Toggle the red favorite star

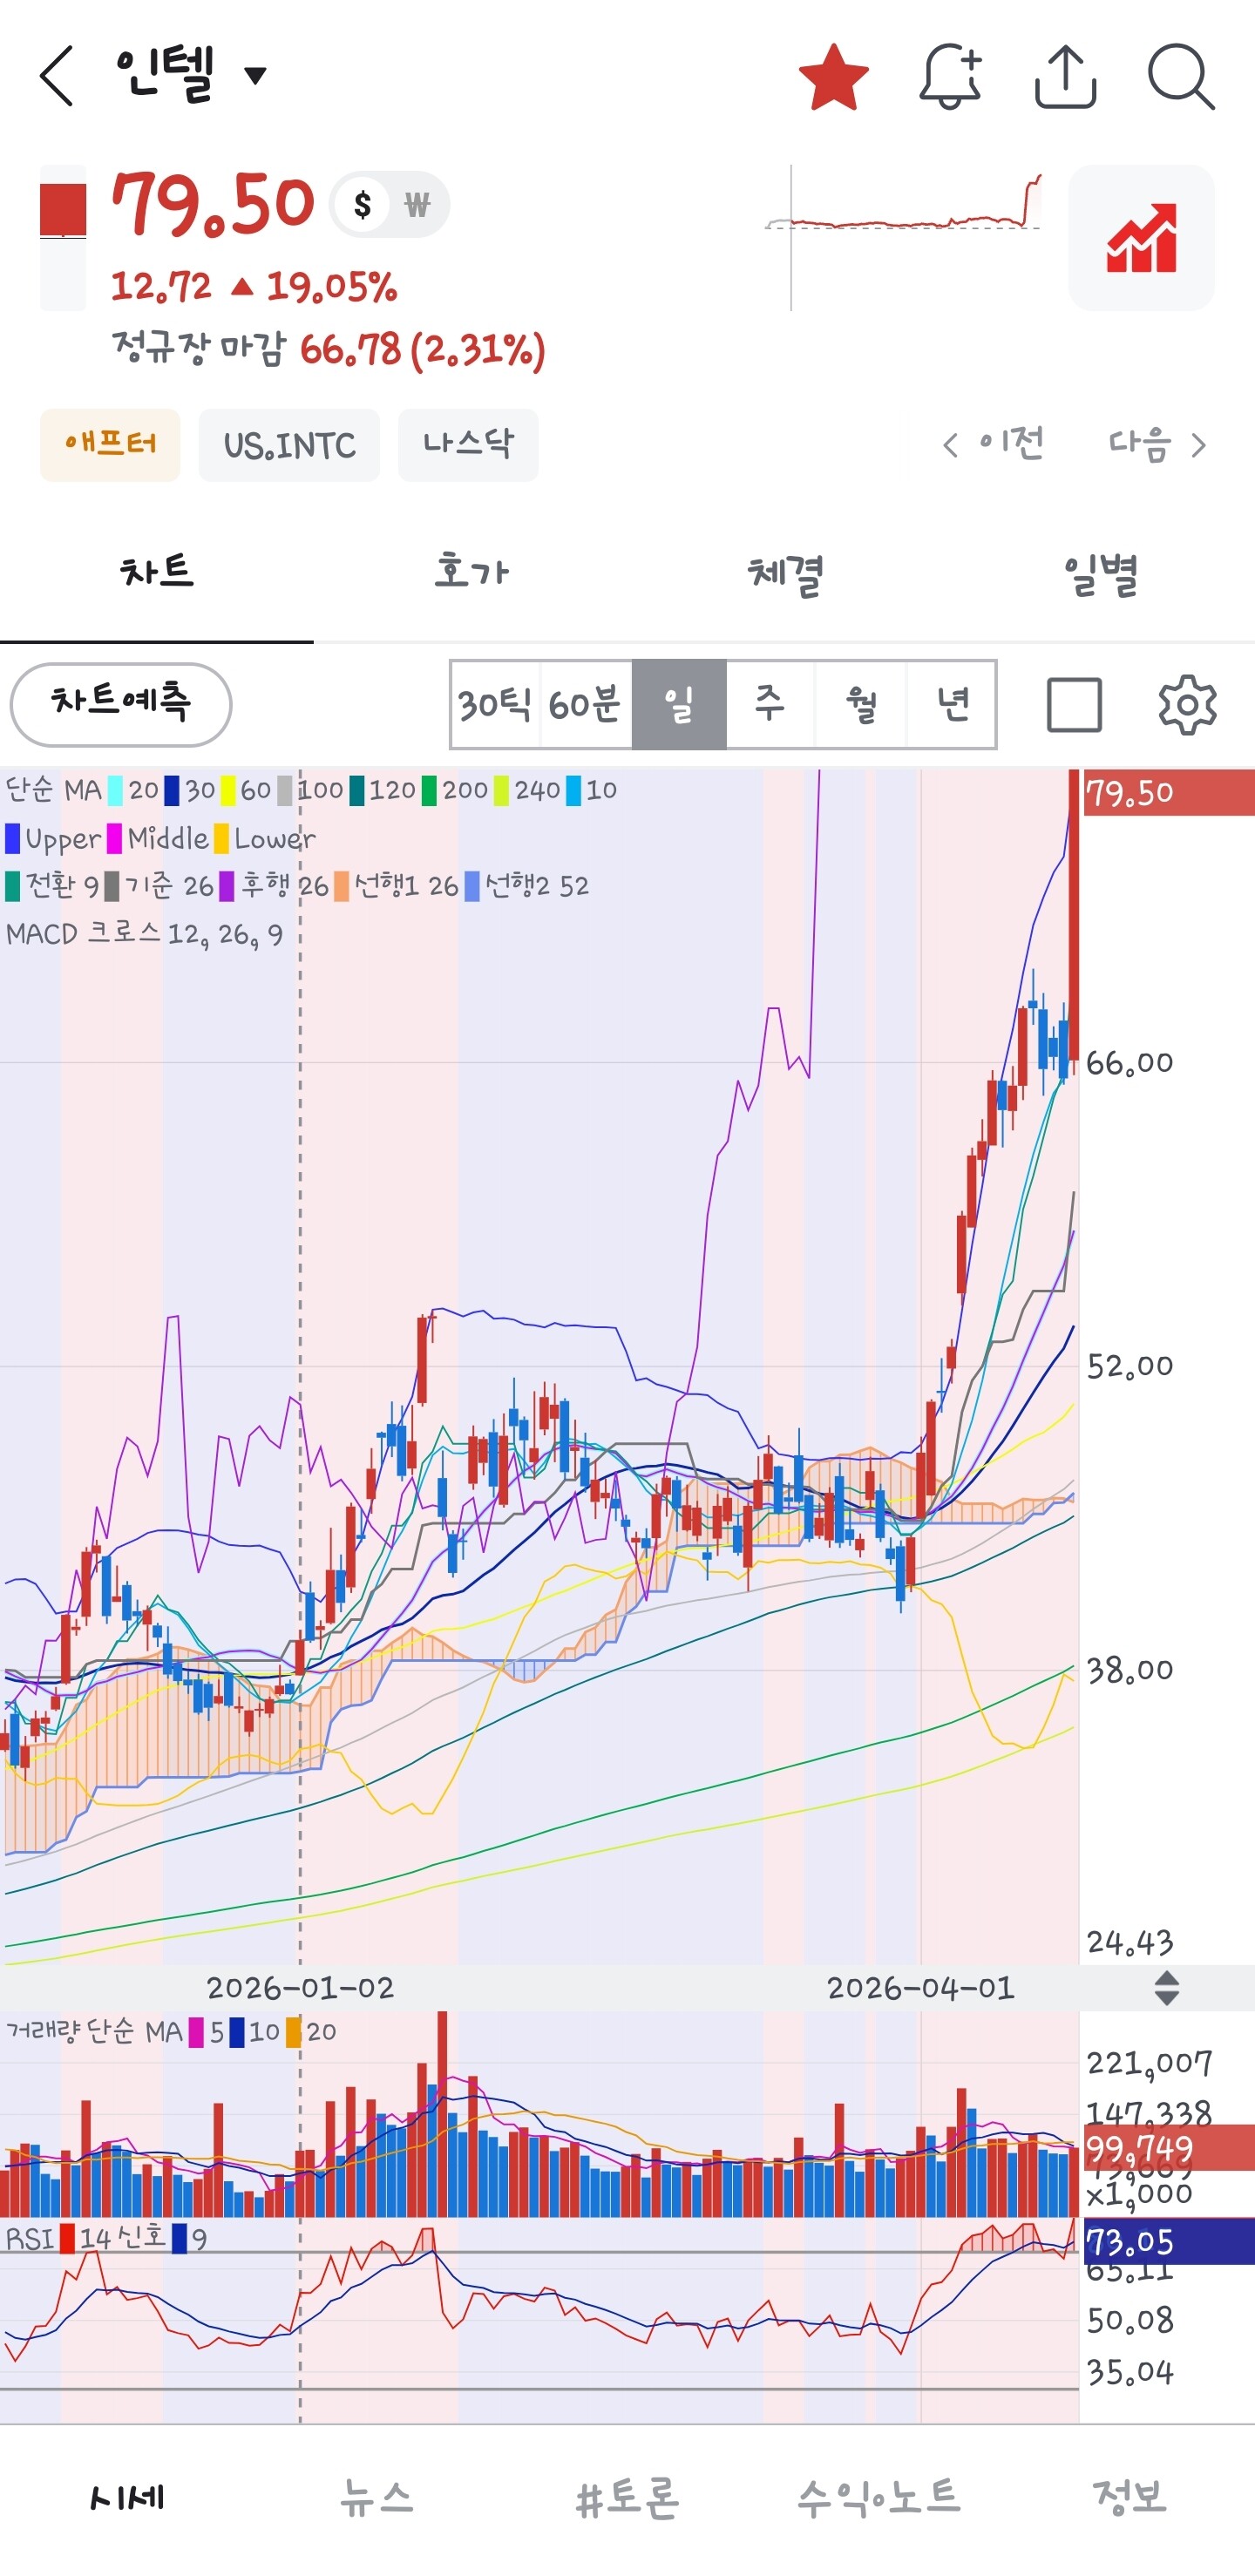coord(833,77)
